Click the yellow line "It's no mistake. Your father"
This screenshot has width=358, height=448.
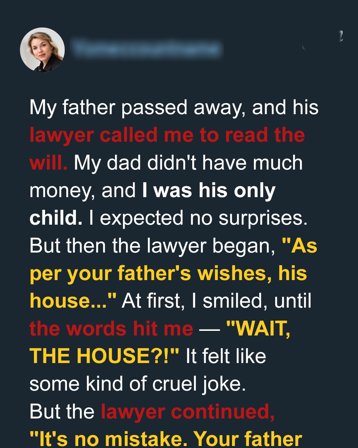point(166,439)
